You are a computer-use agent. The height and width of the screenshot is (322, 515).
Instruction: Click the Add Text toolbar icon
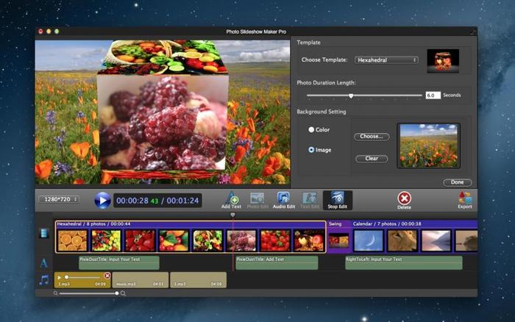pyautogui.click(x=231, y=199)
